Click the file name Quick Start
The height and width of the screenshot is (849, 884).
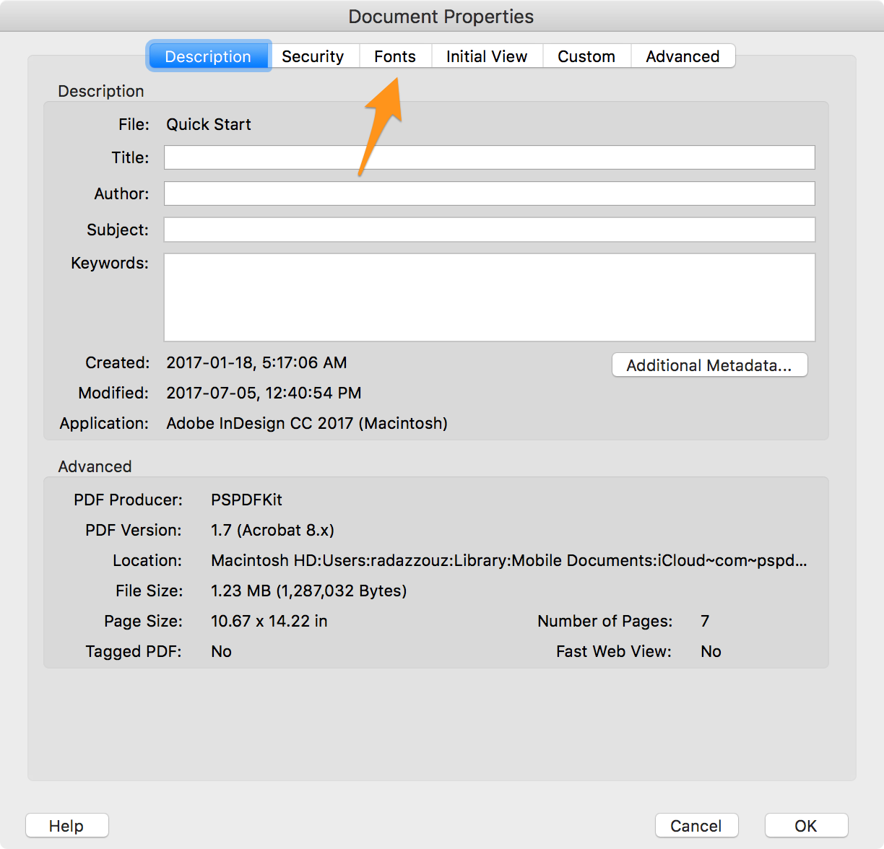pos(208,124)
